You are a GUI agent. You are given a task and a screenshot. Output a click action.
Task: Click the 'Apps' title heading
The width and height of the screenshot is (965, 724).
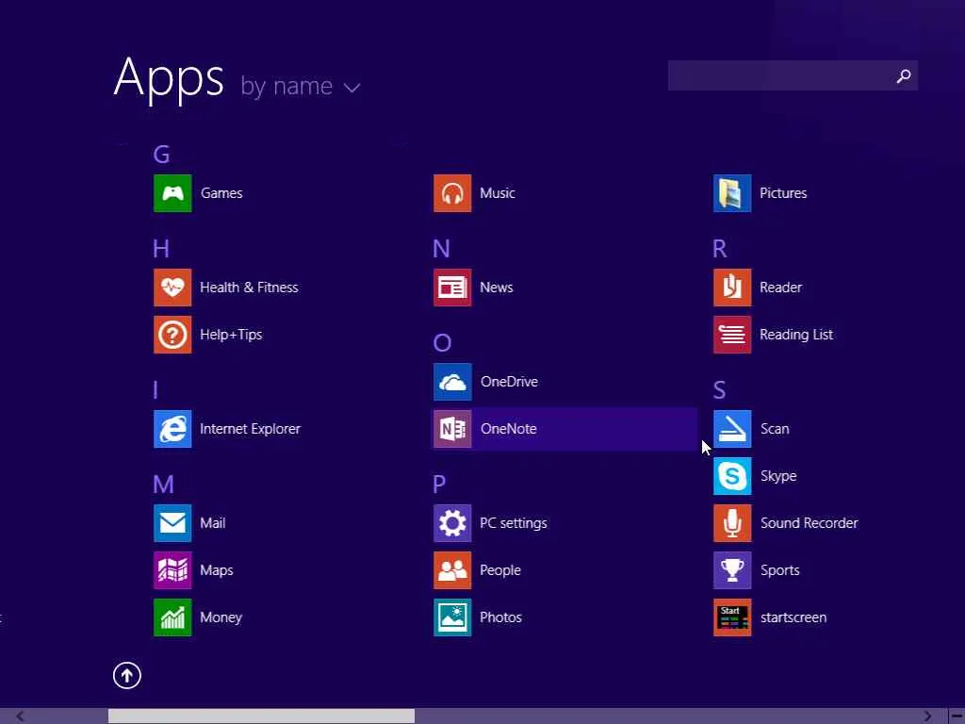coord(169,78)
